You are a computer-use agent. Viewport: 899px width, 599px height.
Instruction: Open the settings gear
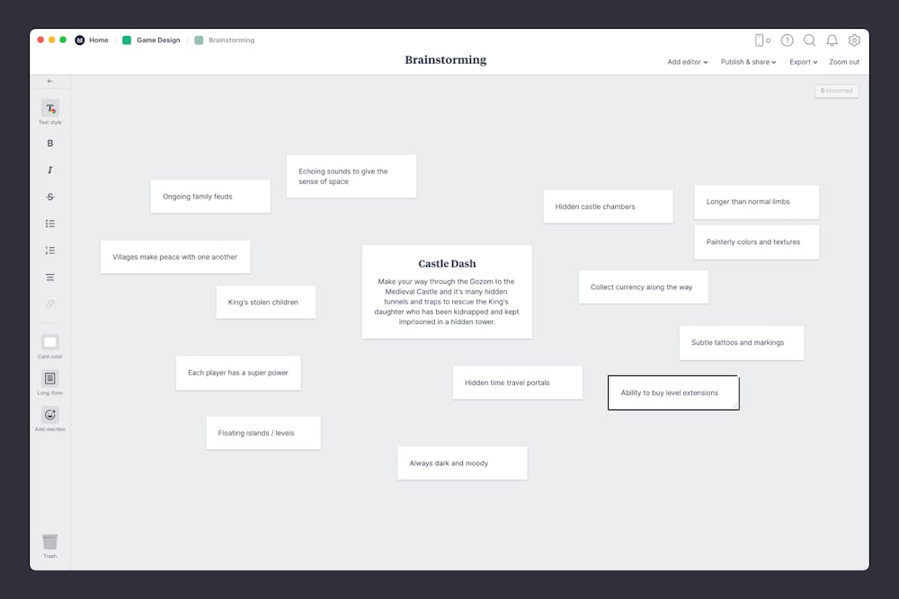(854, 40)
